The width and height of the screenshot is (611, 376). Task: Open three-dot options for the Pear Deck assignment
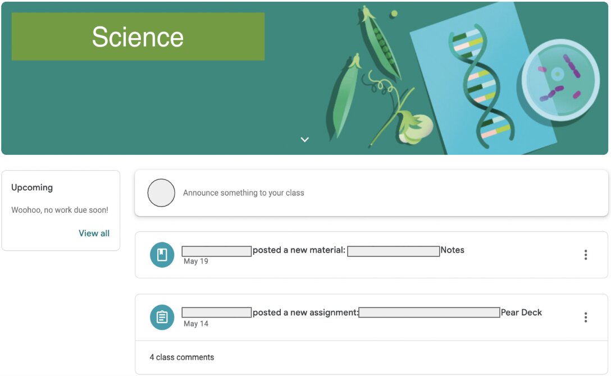(x=585, y=318)
